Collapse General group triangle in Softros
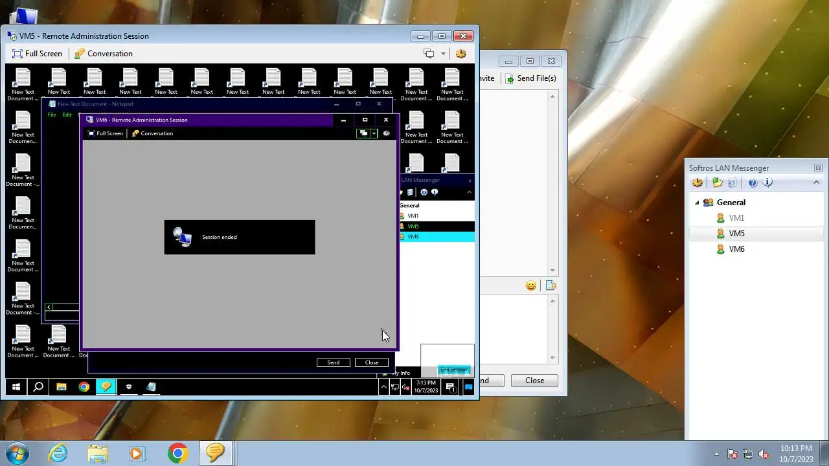The width and height of the screenshot is (829, 466). click(x=697, y=203)
